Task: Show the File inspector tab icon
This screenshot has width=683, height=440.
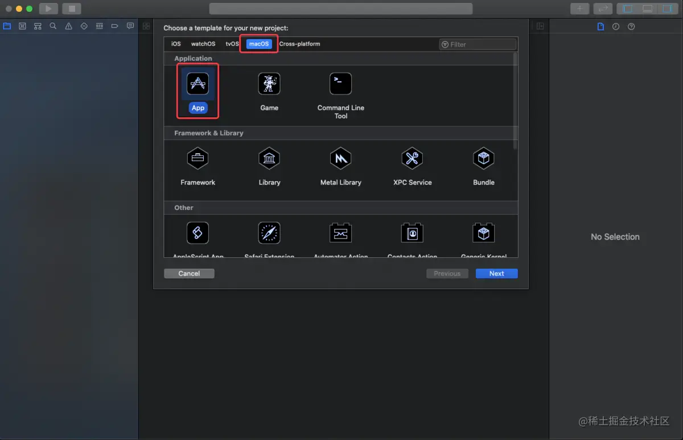Action: (600, 27)
